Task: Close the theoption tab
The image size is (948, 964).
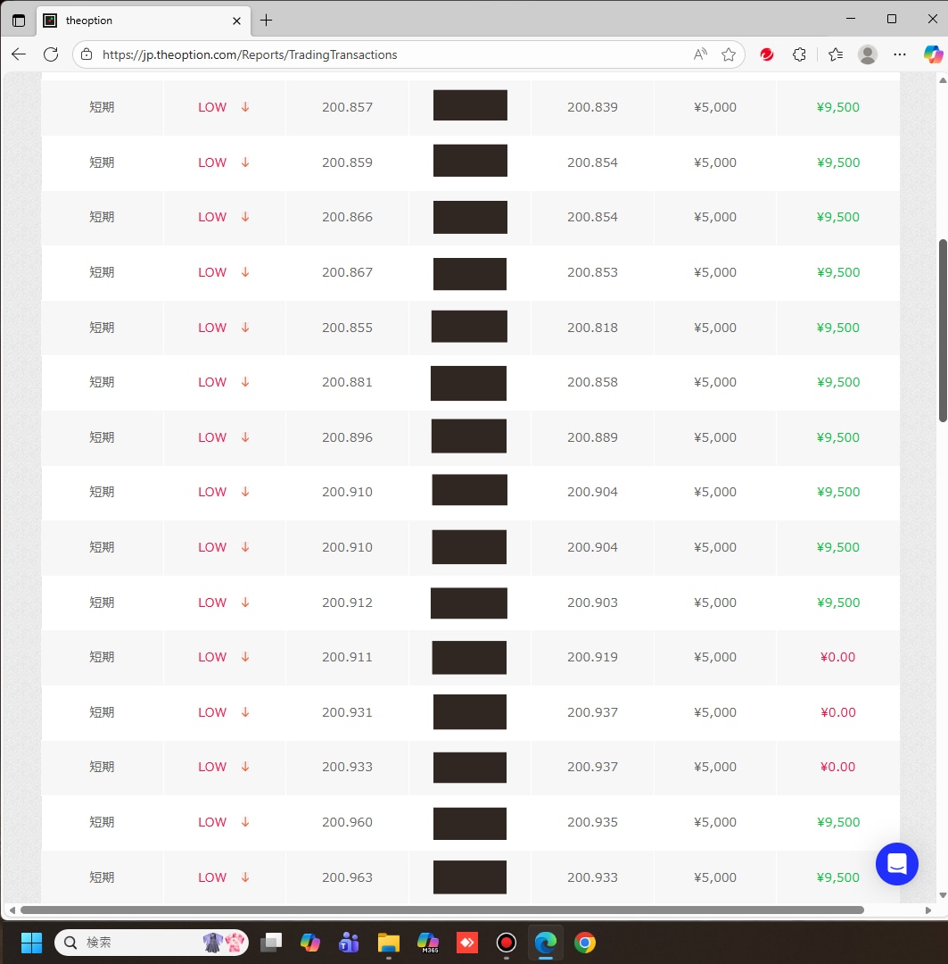Action: point(236,21)
